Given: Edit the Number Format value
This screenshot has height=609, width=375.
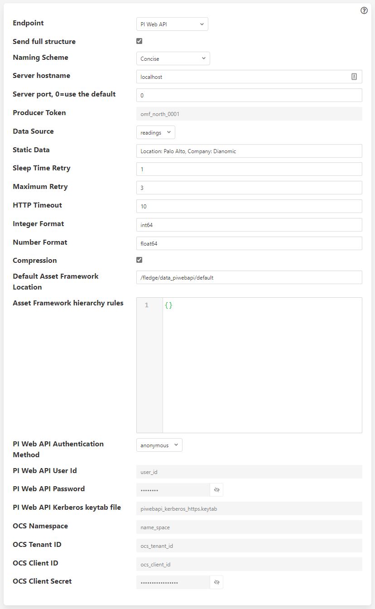Looking at the screenshot, I should (x=249, y=243).
